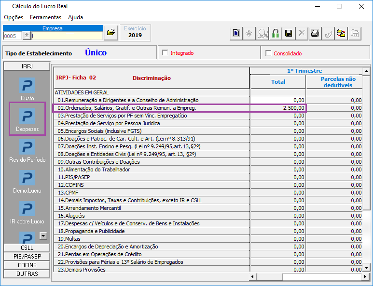Click the yellow Empresa name field

(68, 36)
